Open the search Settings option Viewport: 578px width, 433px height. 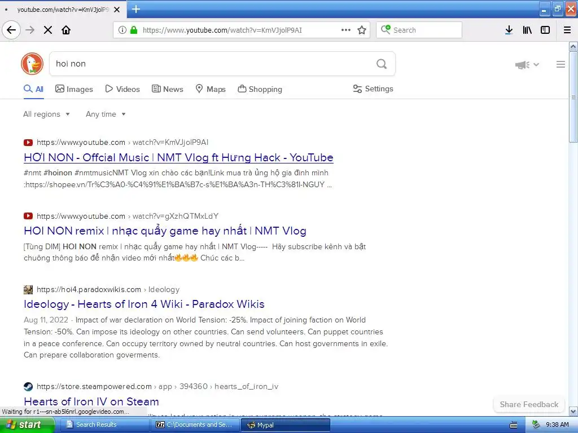click(373, 89)
